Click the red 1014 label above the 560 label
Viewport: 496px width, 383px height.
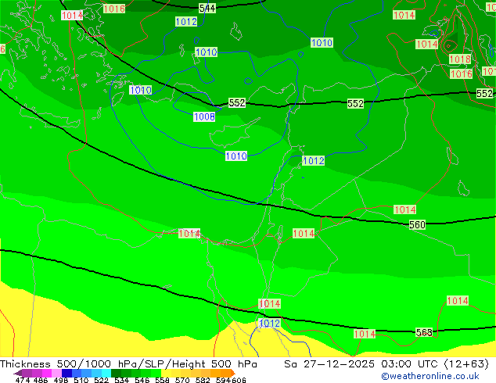(405, 209)
